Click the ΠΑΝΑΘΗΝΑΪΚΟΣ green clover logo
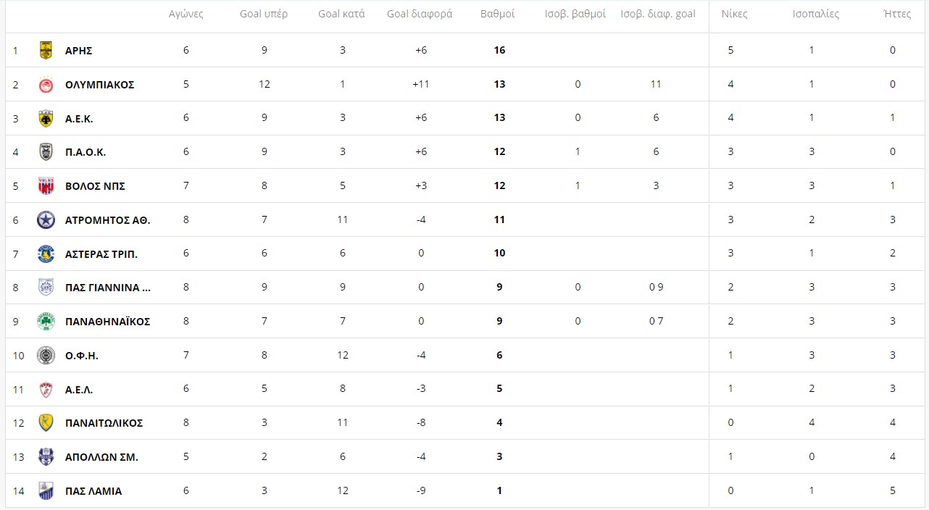This screenshot has width=929, height=510. (x=46, y=321)
